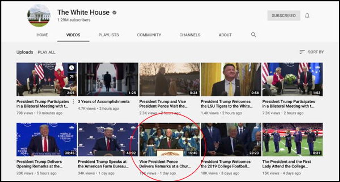This screenshot has width=340, height=182.
Task: Expand the SORT BY dropdown
Action: (x=312, y=52)
